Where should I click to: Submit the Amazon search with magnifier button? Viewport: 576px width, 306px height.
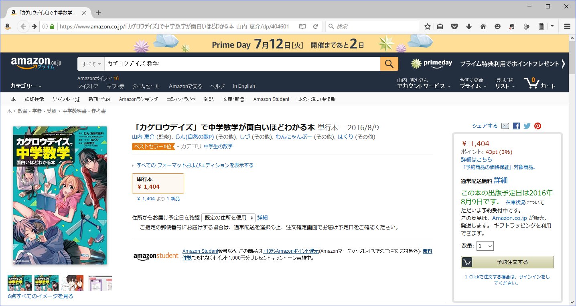click(x=389, y=64)
